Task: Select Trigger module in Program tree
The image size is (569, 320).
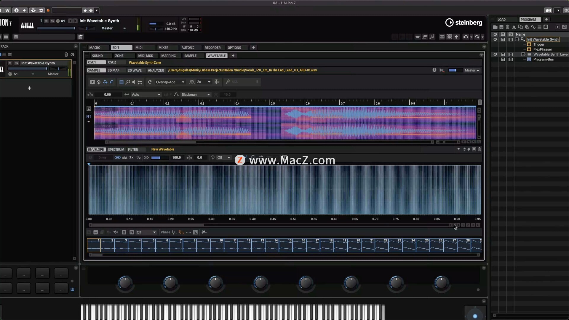Action: point(538,44)
